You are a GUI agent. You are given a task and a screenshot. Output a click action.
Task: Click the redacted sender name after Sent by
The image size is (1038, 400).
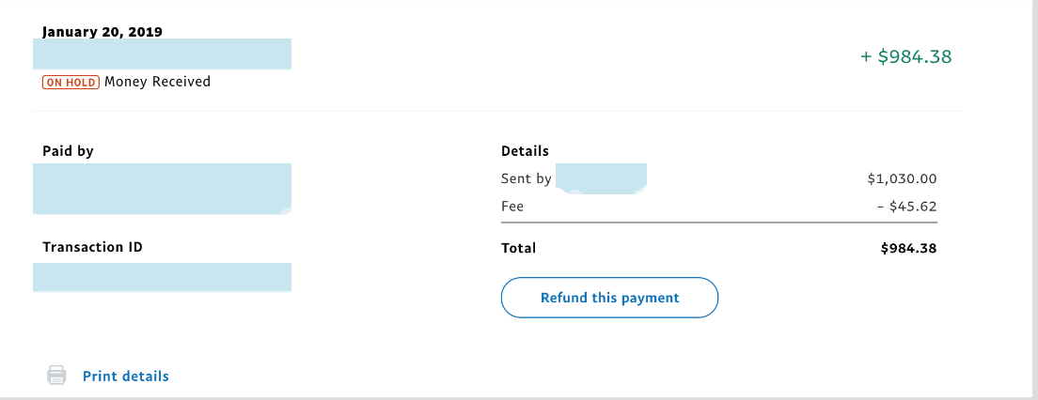click(x=601, y=178)
